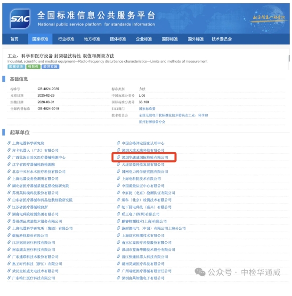Click the link icon beside 南京康友医疗科技有限公司
This screenshot has height=296, width=292.
pos(9,249)
